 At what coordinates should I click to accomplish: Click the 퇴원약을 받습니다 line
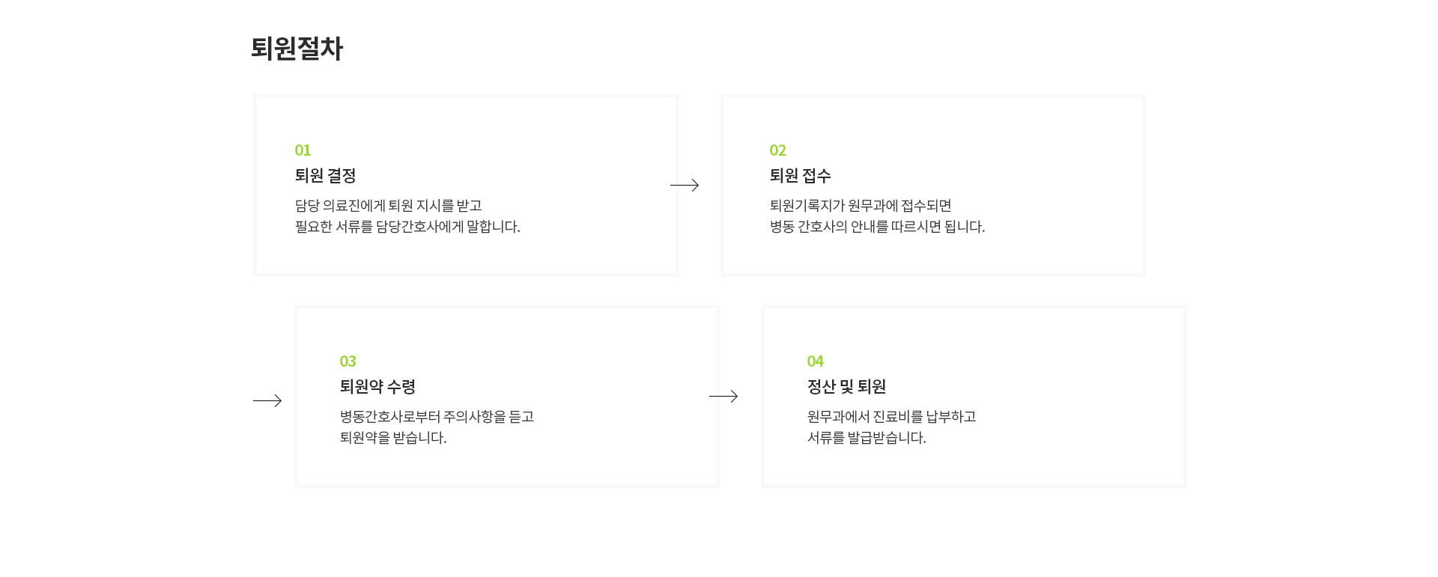[x=393, y=437]
